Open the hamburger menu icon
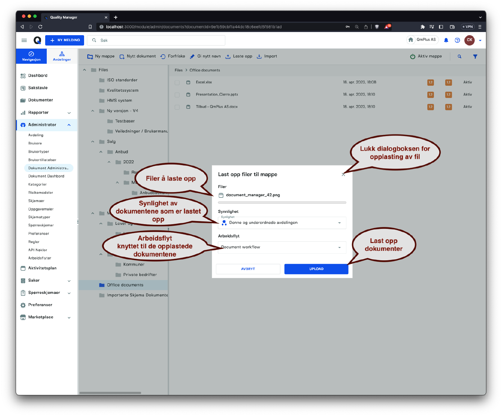Viewport: 502px width, 416px height. pyautogui.click(x=24, y=40)
